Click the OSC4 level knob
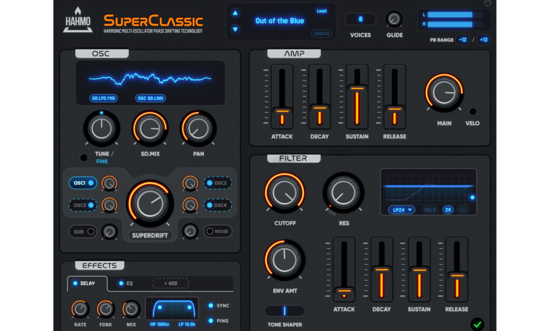Image resolution: width=552 pixels, height=331 pixels. [190, 205]
